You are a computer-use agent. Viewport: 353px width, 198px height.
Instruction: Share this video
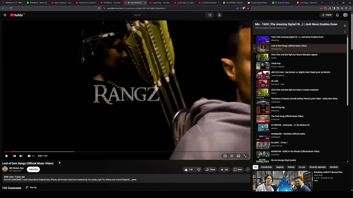pos(210,170)
